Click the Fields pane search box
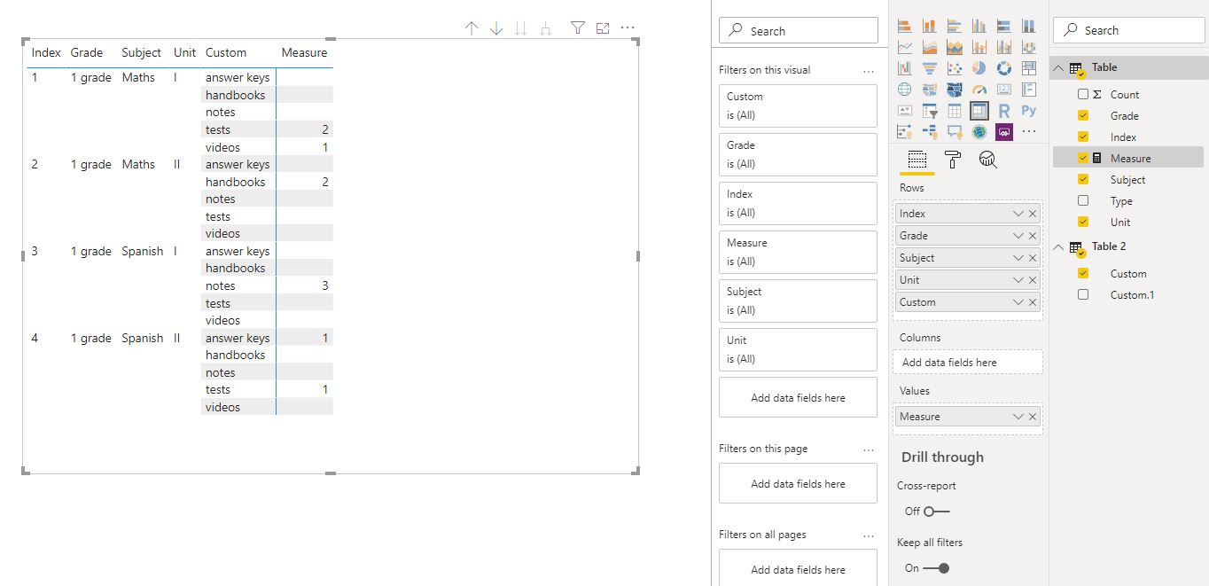This screenshot has height=586, width=1209. 1129,30
